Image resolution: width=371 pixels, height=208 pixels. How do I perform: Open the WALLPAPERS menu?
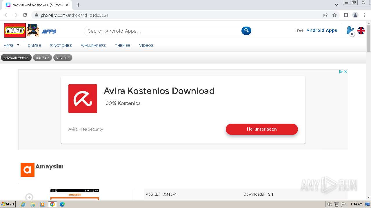[x=93, y=45]
